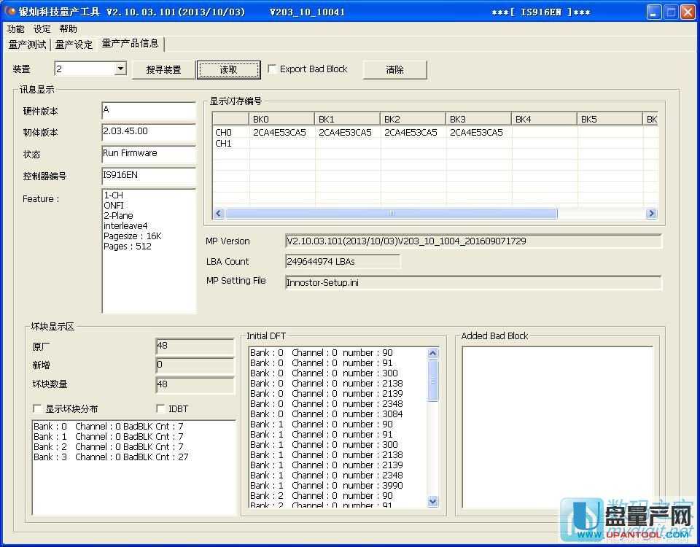Switch to the 量产设定 tab
This screenshot has height=547, width=700.
(x=74, y=44)
